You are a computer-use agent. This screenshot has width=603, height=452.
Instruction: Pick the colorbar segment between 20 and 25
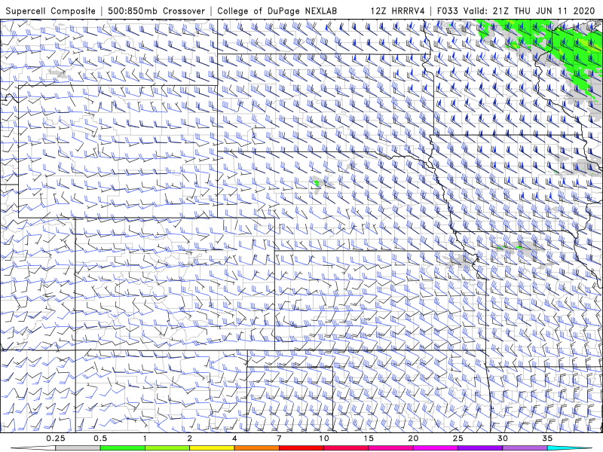(x=436, y=448)
